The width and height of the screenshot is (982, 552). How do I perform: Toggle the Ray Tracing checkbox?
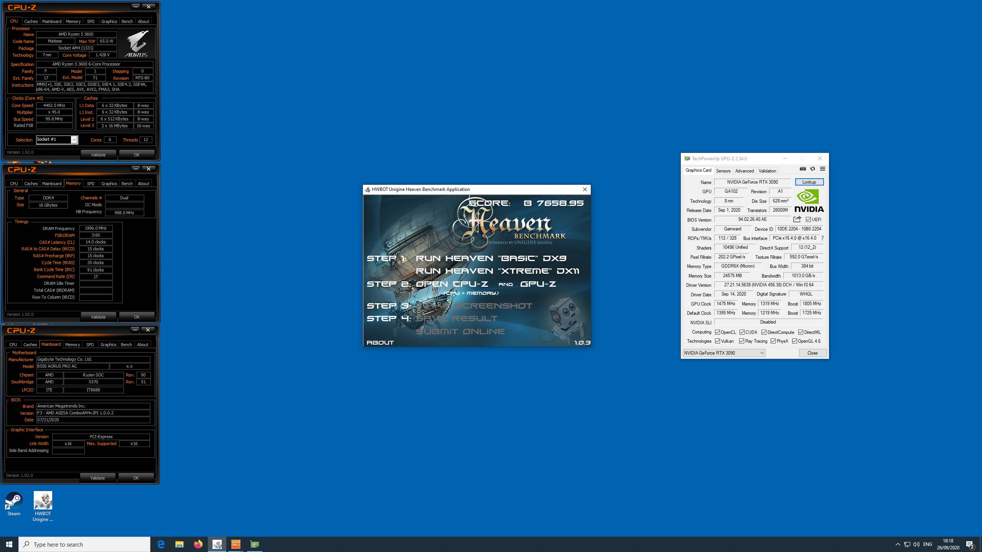(x=741, y=341)
